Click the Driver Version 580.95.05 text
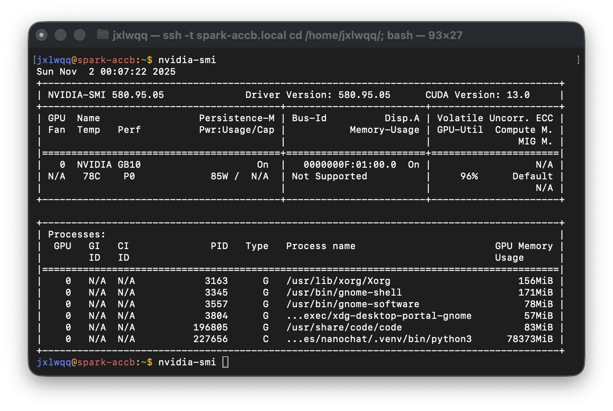This screenshot has height=411, width=613. [318, 95]
